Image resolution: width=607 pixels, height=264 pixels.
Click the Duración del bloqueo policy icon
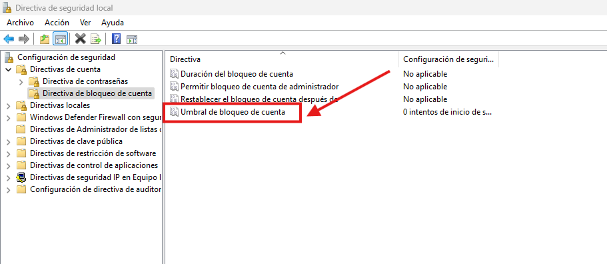[174, 74]
